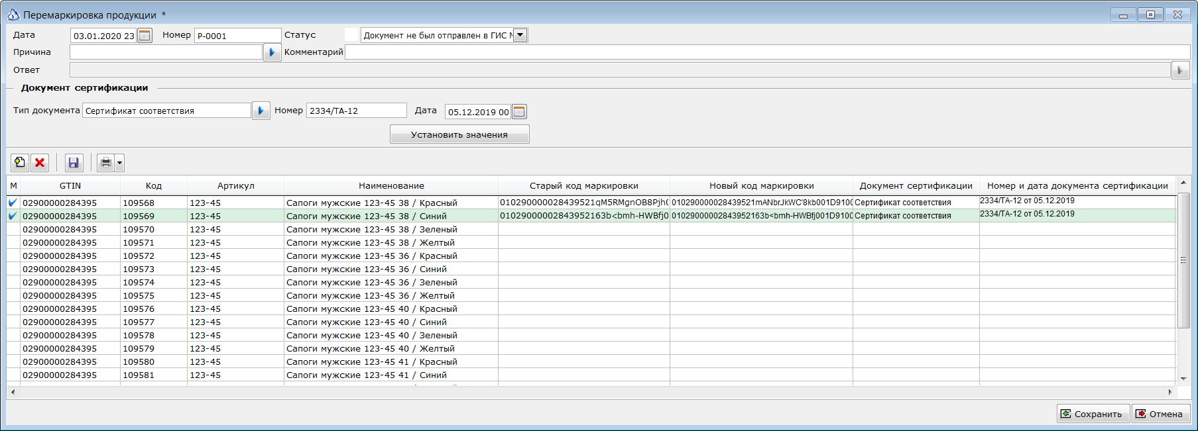Click the horizontal scroll right arrow
Screen dimensions: 1198x431
coord(1170,392)
